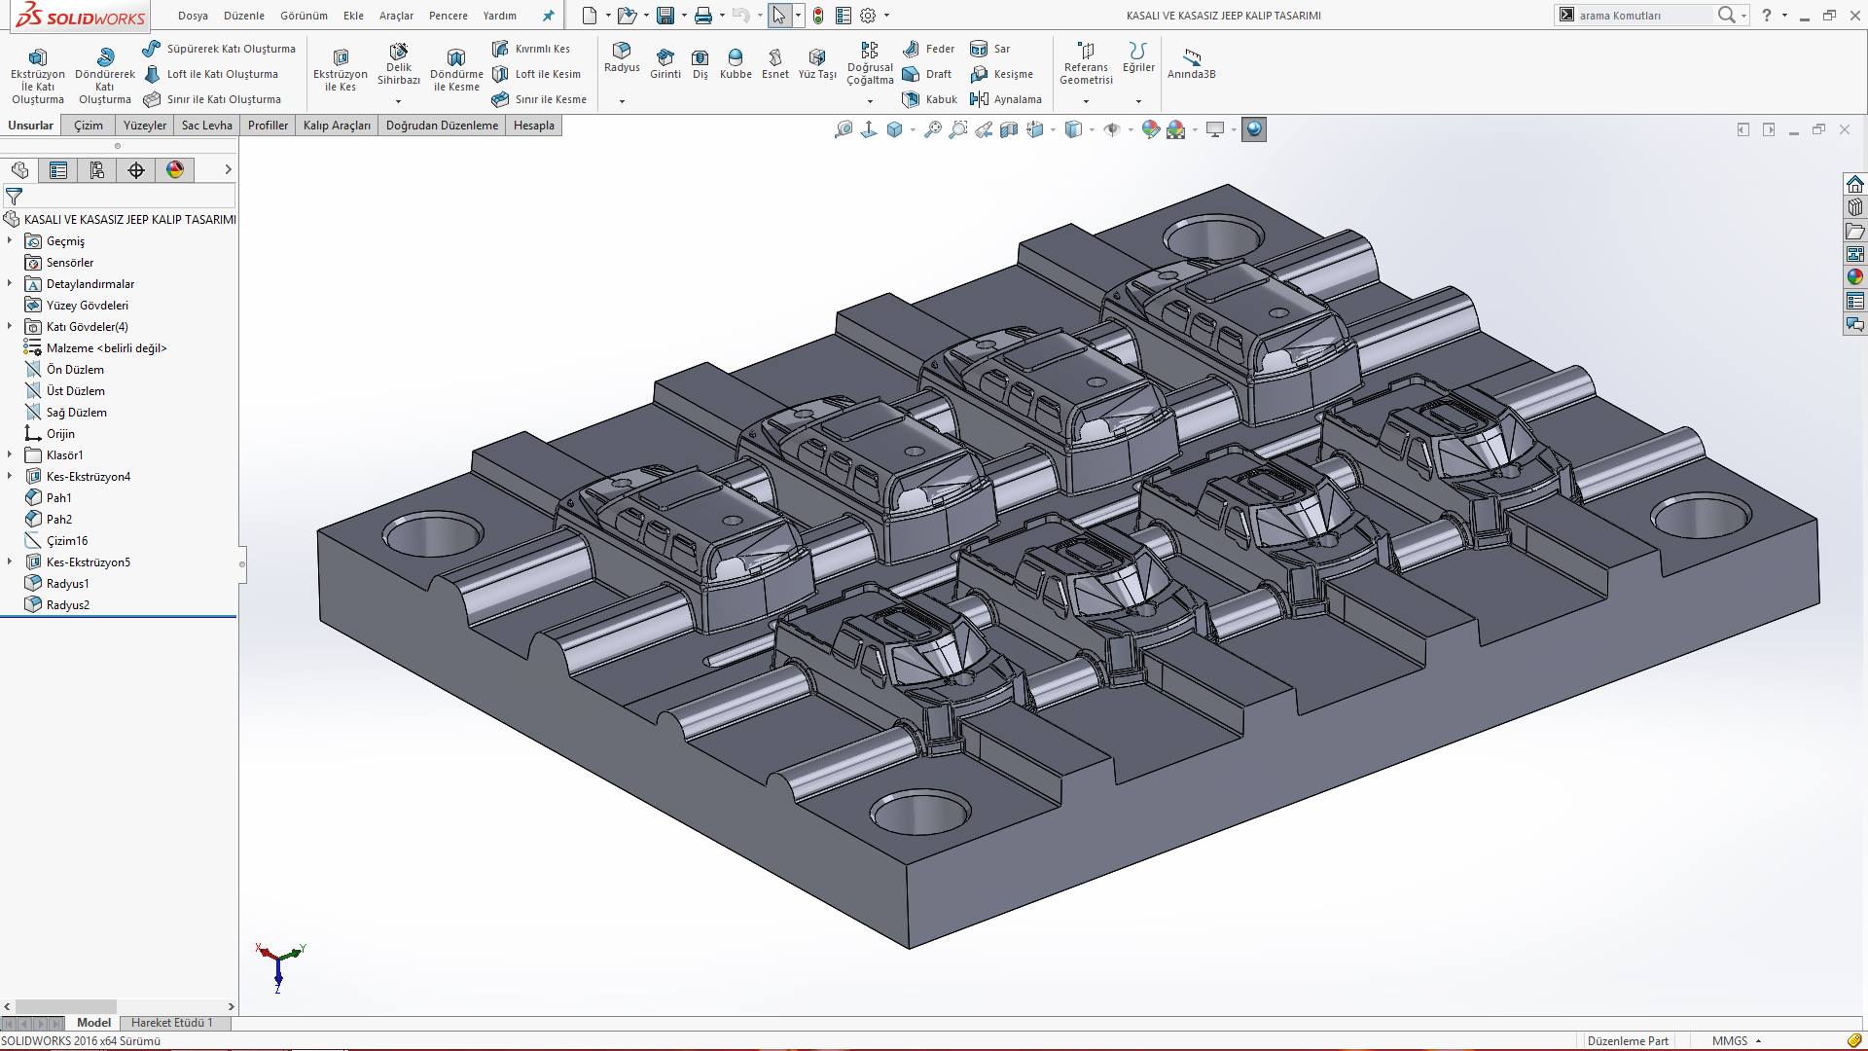Expand Kes-Ekstrüzyon5 feature

pyautogui.click(x=10, y=562)
